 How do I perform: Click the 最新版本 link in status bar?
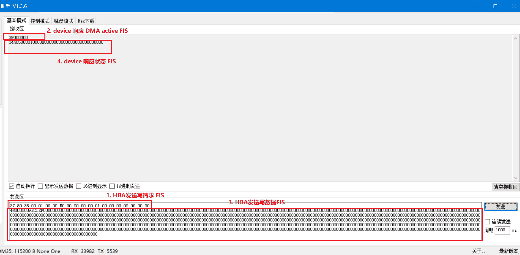point(509,251)
